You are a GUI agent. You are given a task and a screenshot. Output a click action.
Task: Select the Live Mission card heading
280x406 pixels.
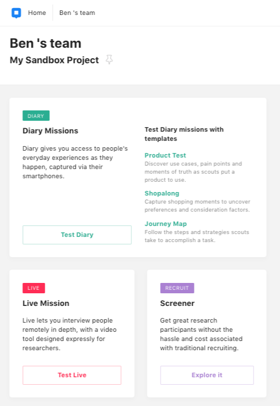point(46,303)
